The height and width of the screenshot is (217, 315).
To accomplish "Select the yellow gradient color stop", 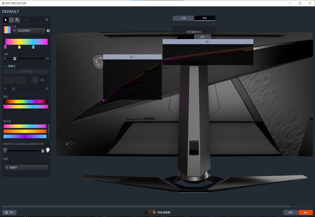I will click(19, 47).
